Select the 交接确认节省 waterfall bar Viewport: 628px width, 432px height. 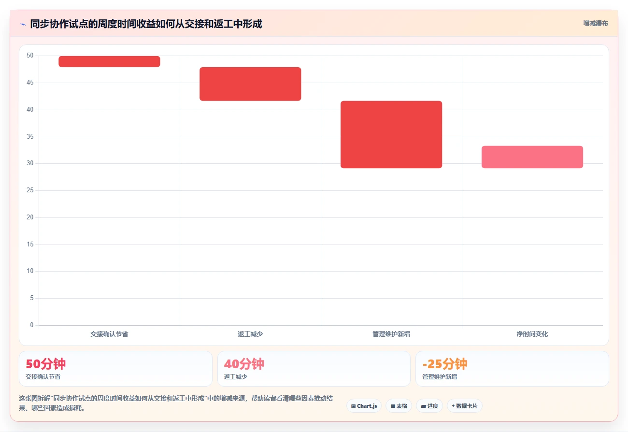(109, 61)
